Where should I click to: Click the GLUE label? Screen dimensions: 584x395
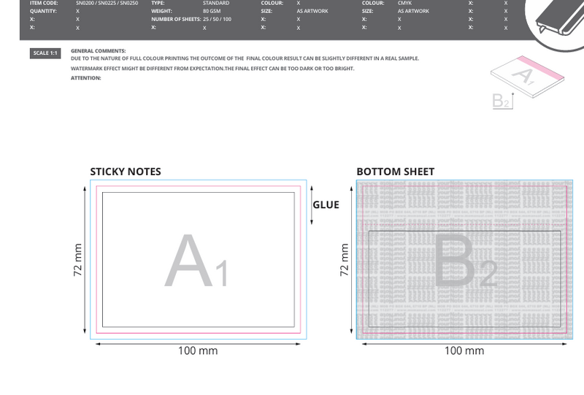click(326, 204)
